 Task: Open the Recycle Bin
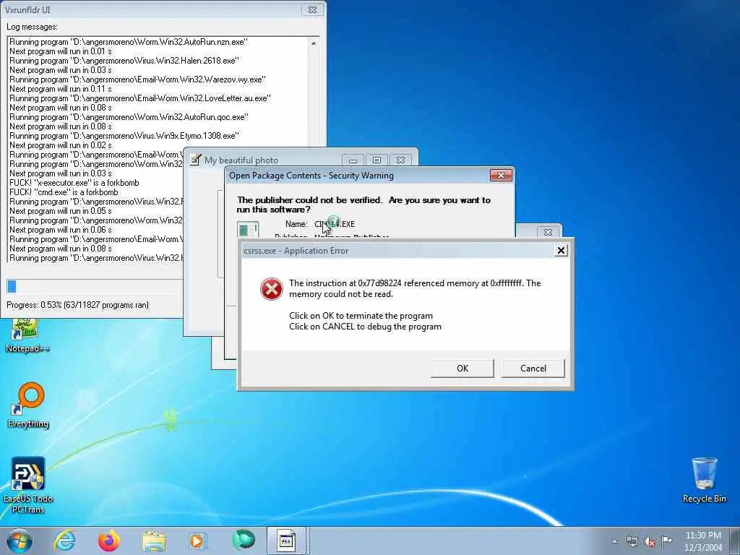704,480
